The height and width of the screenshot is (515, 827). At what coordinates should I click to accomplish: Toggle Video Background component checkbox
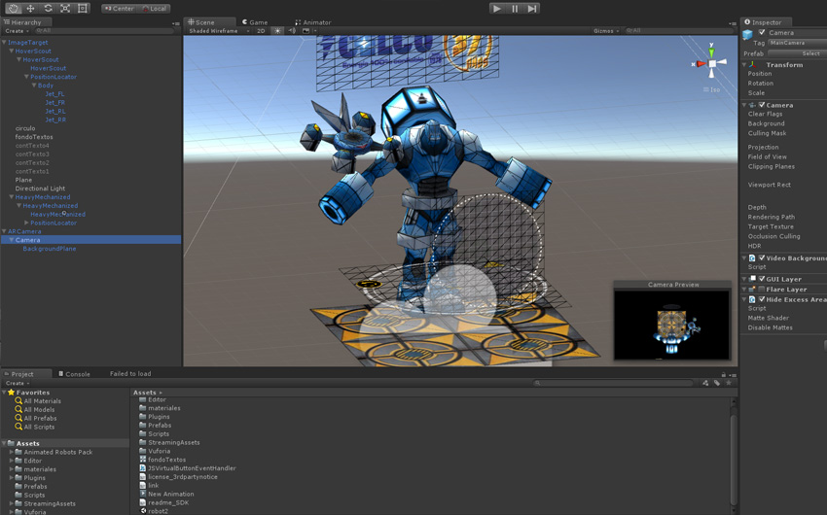[762, 258]
